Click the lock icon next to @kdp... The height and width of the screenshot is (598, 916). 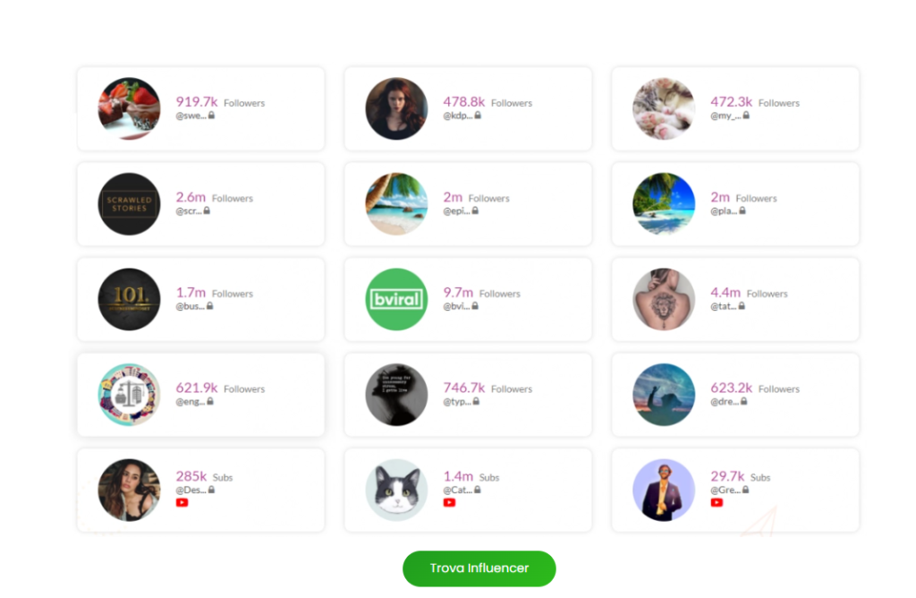[x=479, y=115]
